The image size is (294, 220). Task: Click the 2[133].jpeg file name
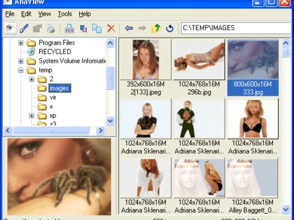146,92
